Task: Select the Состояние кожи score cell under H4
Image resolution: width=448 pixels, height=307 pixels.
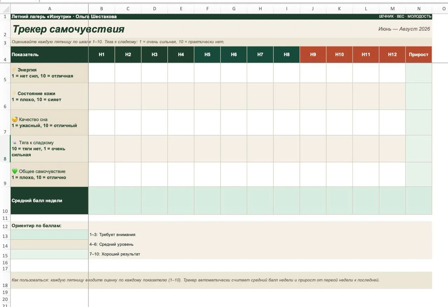Action: (x=181, y=96)
